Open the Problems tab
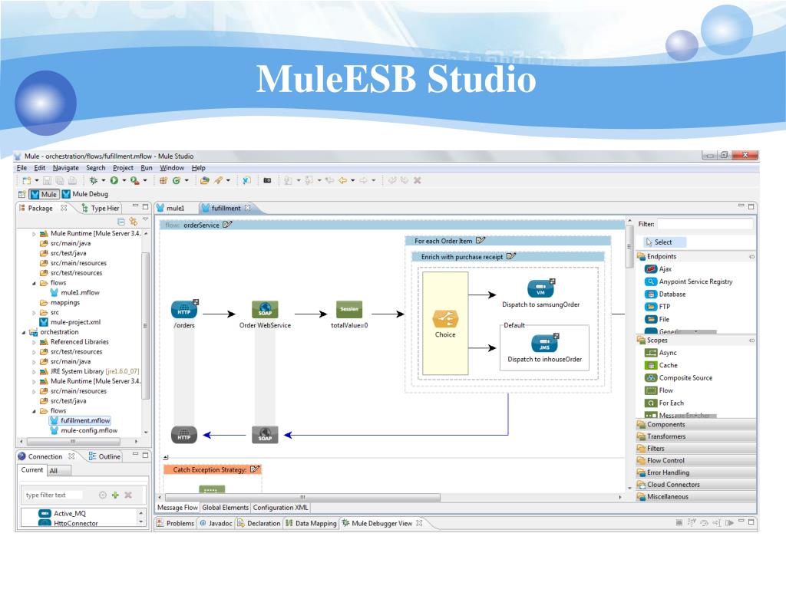The width and height of the screenshot is (786, 589). (x=176, y=523)
